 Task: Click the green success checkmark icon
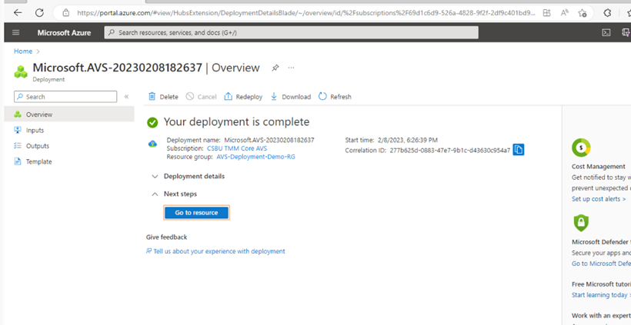point(152,122)
